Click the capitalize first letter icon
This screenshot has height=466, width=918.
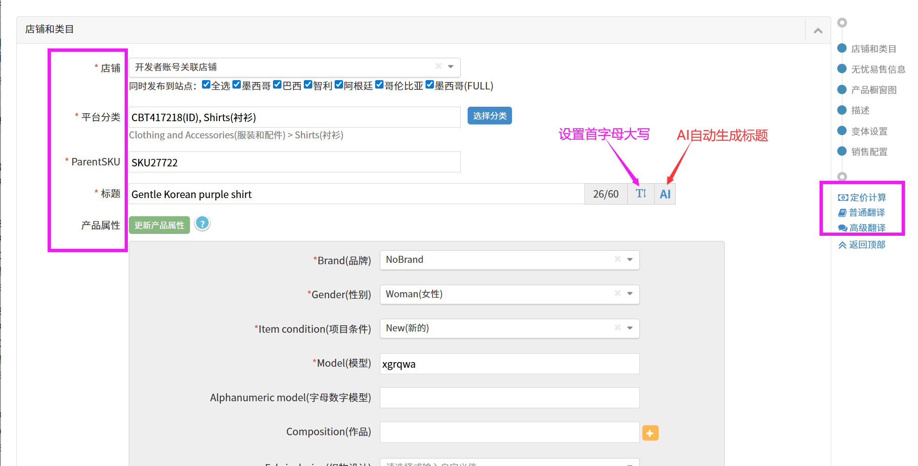tap(641, 194)
